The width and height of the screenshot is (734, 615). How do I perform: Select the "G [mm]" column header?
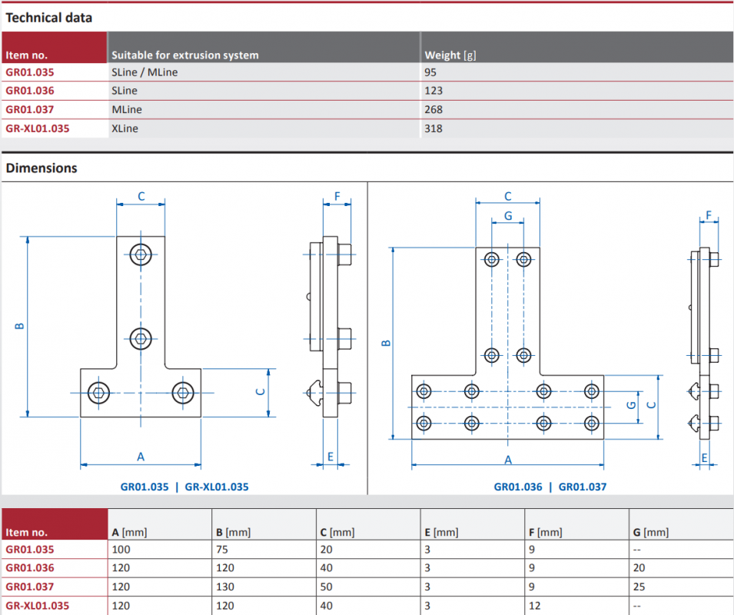651,532
